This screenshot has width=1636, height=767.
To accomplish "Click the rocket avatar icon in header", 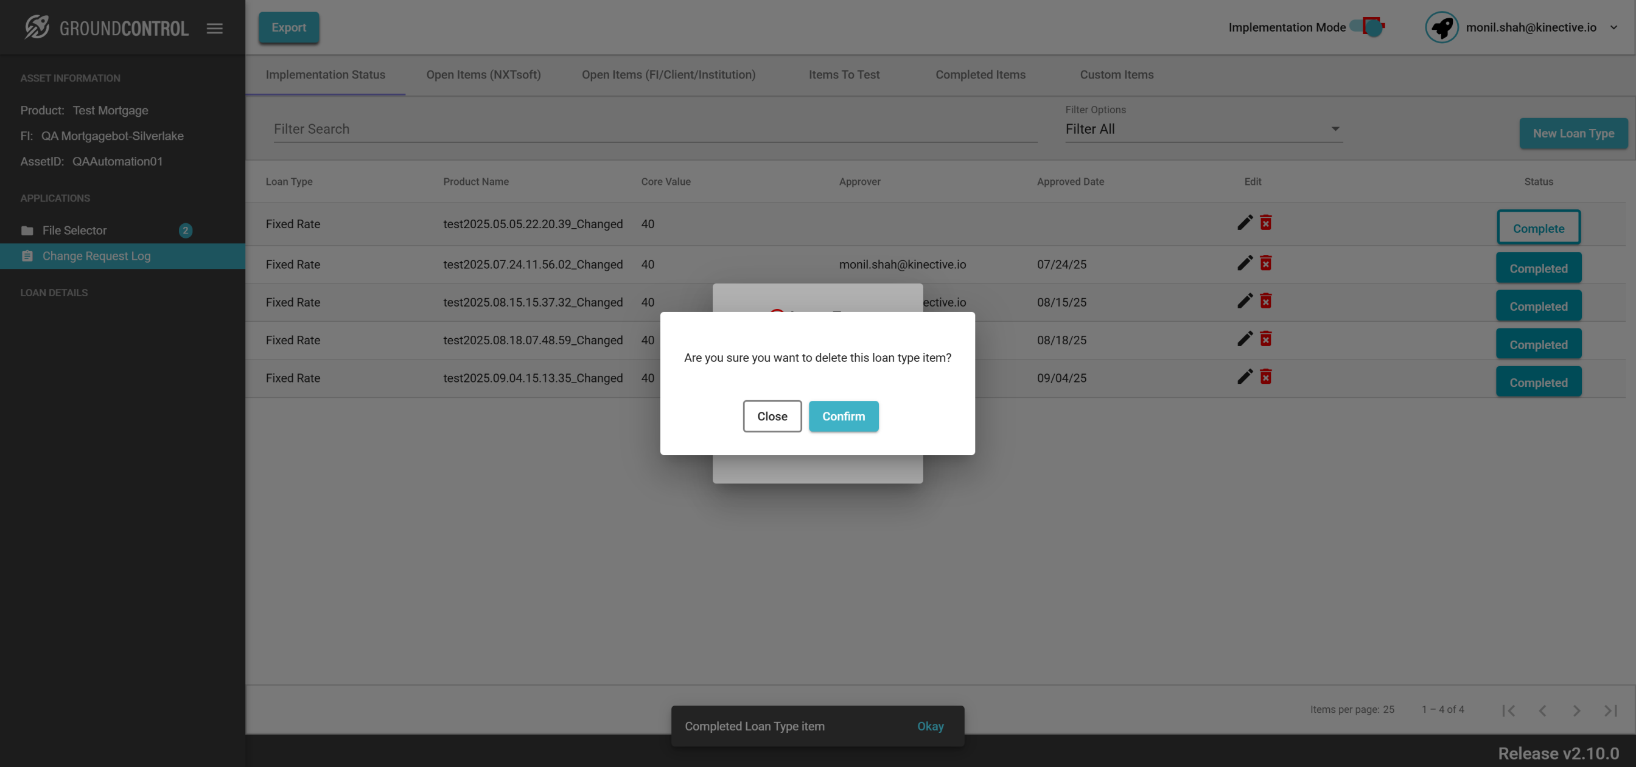I will (1441, 27).
